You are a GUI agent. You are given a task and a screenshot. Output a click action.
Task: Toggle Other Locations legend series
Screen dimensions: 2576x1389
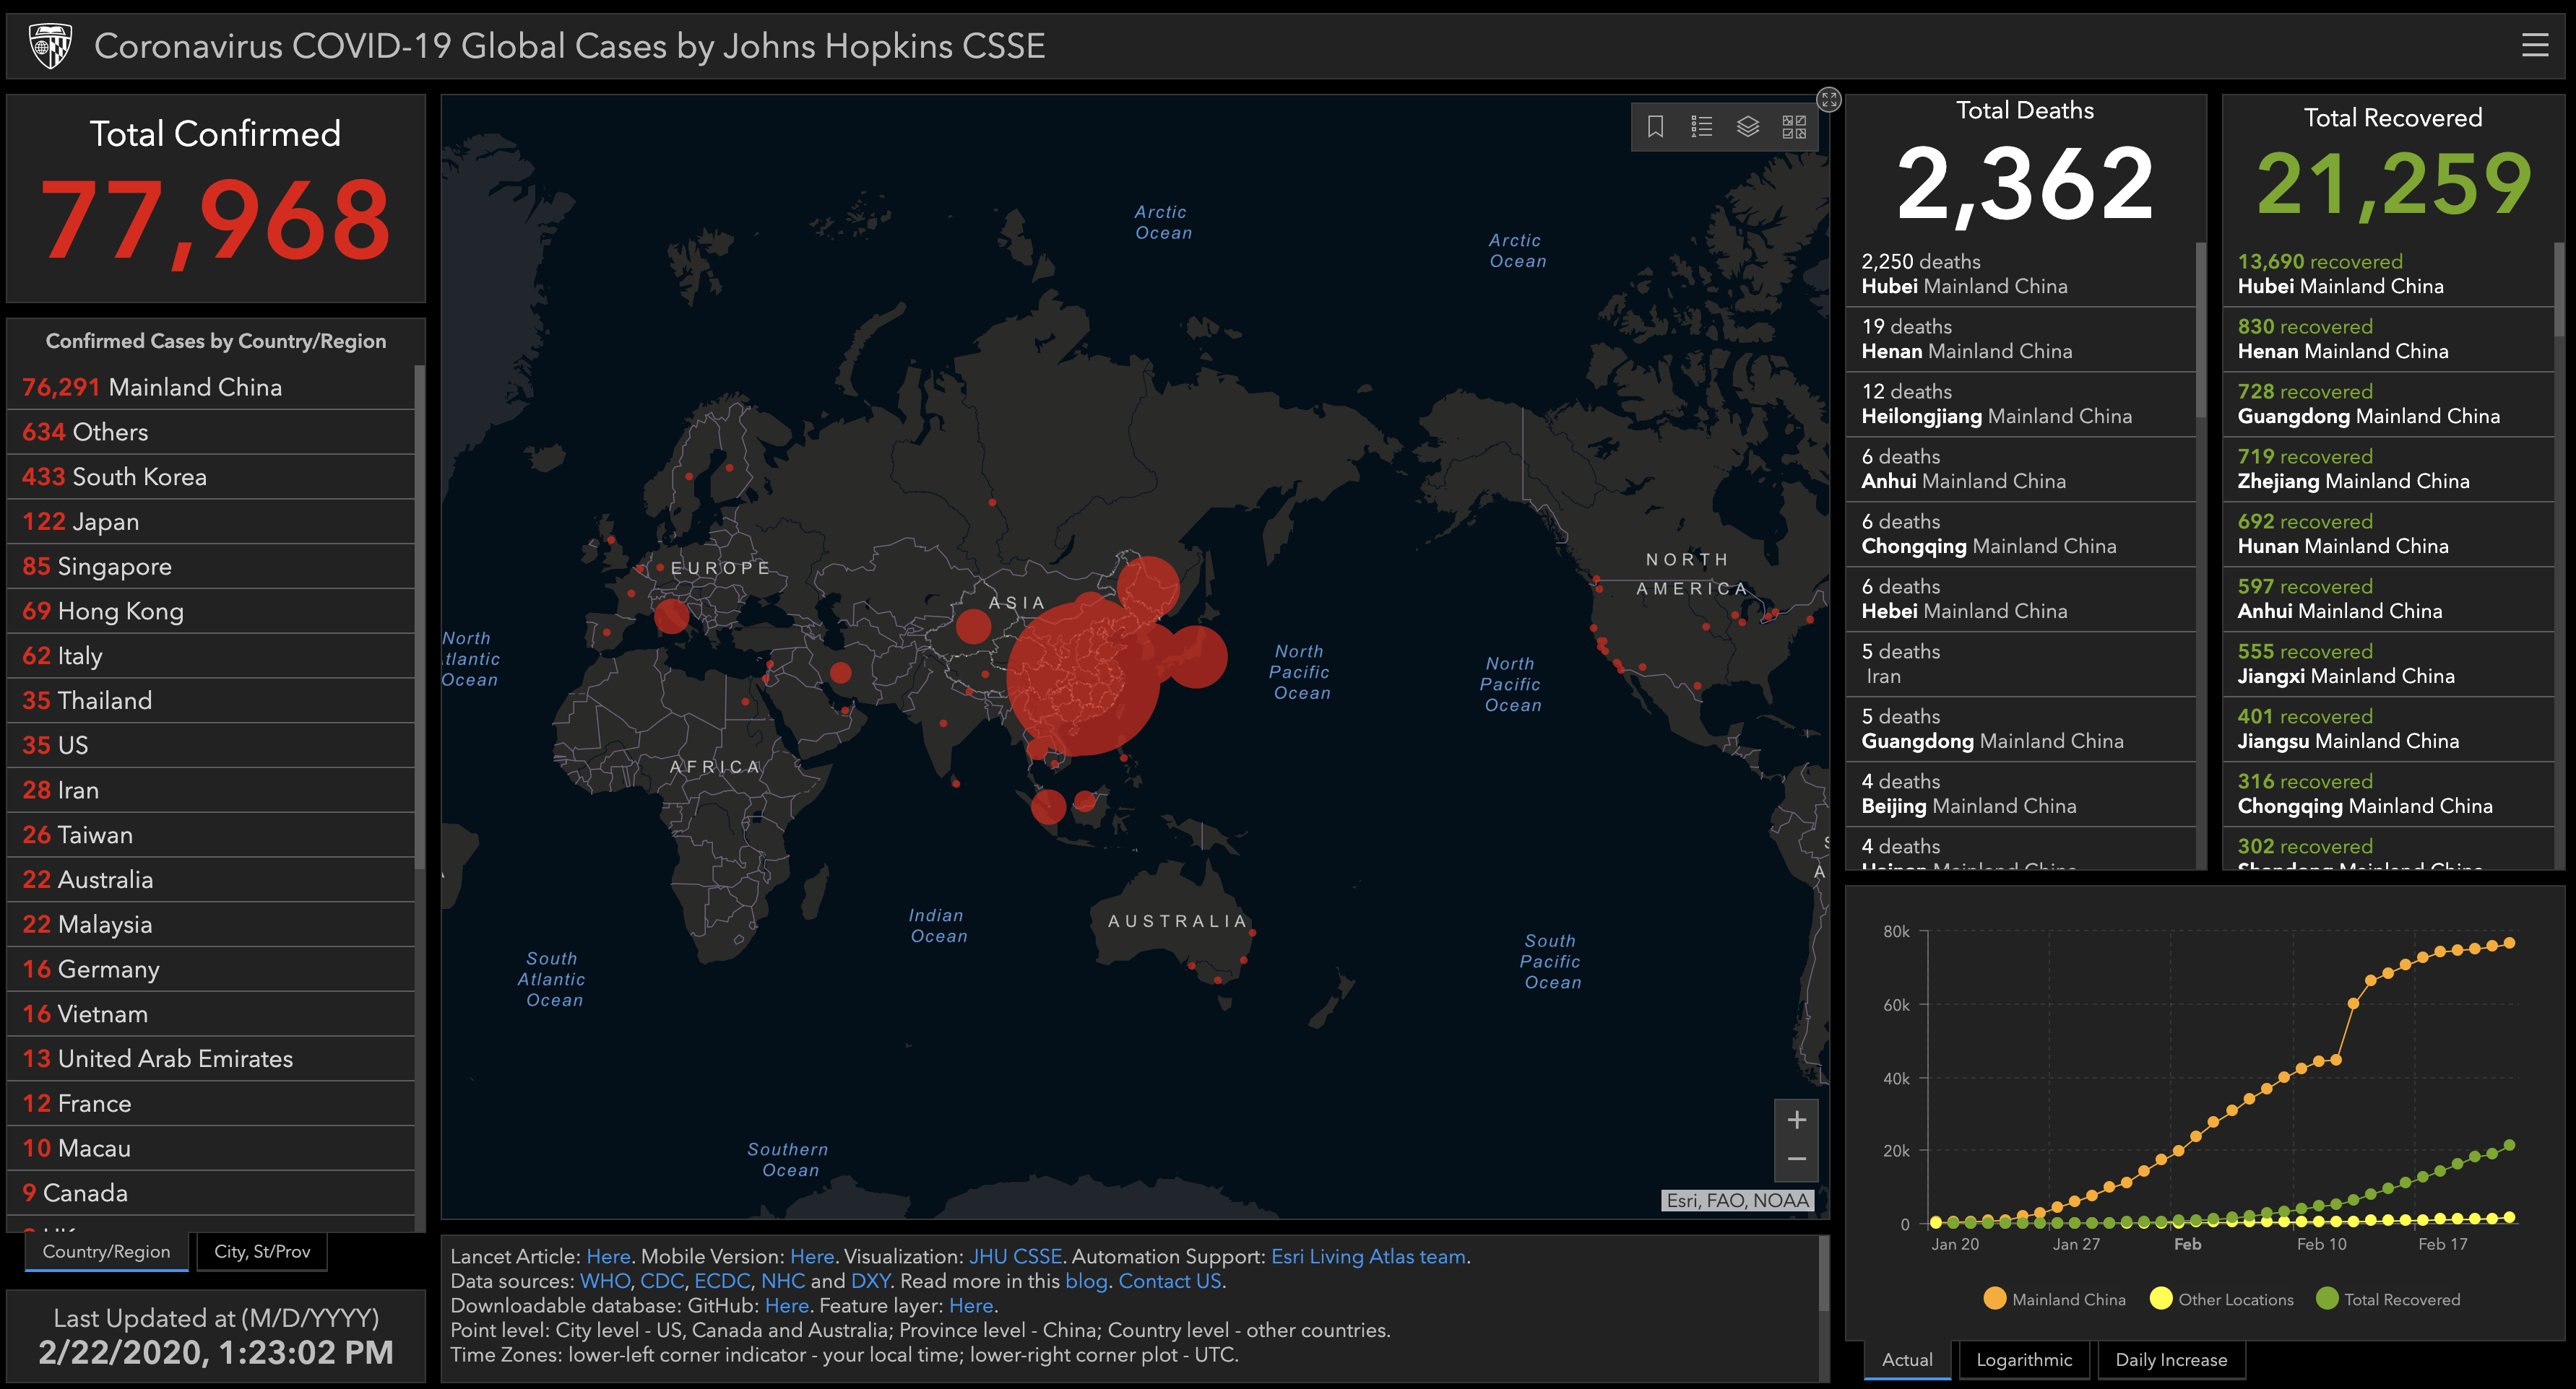[x=2221, y=1298]
